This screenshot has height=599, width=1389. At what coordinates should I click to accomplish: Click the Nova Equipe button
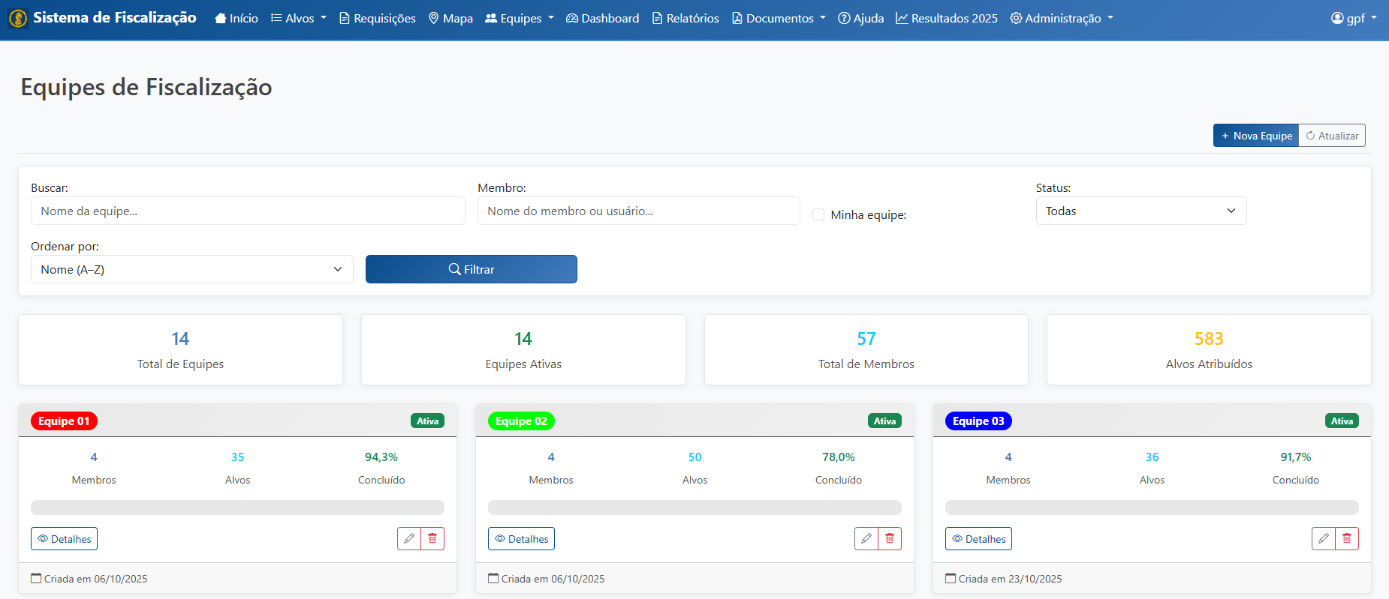click(x=1255, y=136)
